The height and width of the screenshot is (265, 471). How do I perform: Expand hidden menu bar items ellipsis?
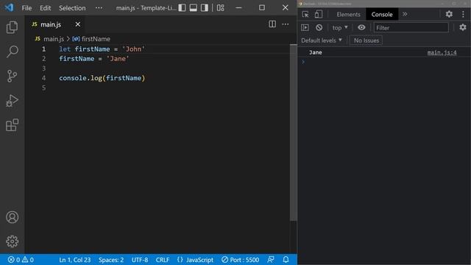(x=99, y=8)
